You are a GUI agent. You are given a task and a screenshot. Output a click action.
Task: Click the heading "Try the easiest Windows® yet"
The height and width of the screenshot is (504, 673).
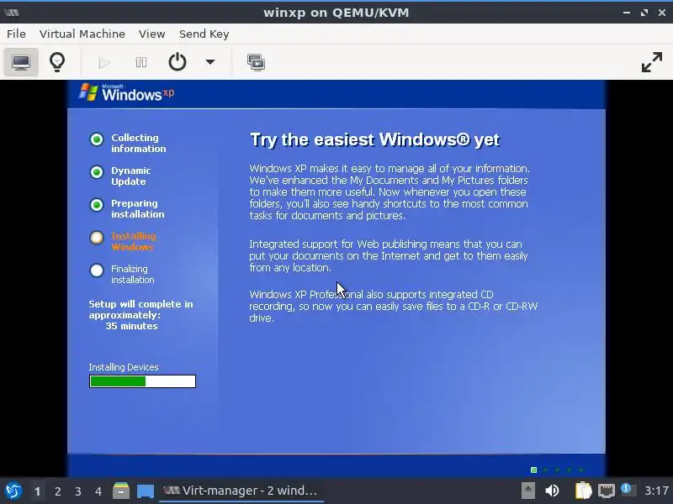374,139
